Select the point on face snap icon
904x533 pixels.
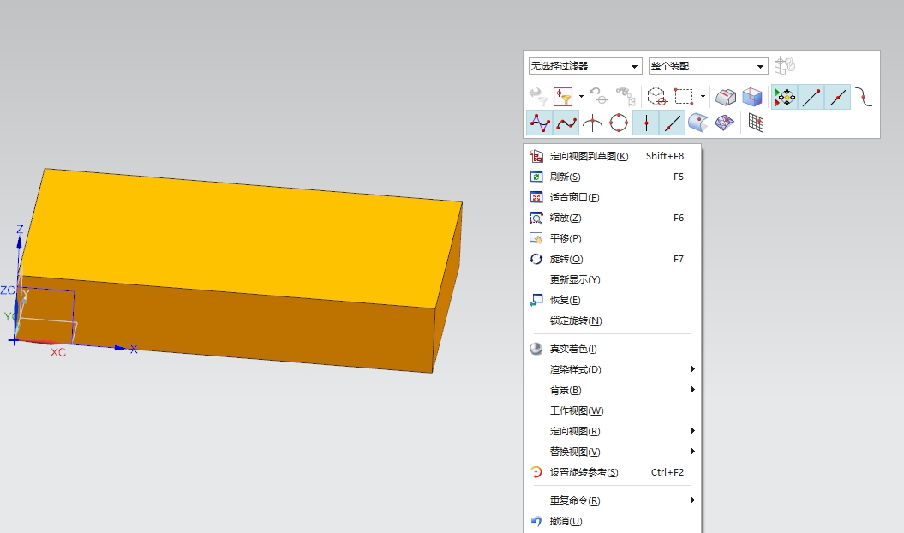click(x=698, y=123)
